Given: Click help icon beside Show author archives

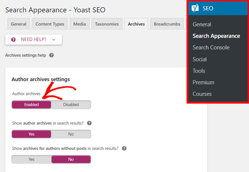Looking at the screenshot, I should tap(89, 123).
